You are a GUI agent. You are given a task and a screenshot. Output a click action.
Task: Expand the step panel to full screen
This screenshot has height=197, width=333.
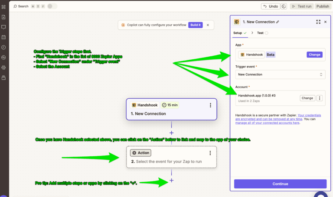pyautogui.click(x=318, y=22)
